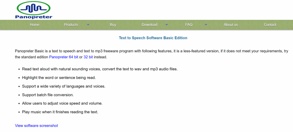Open the View software screenshot link

pos(36,126)
